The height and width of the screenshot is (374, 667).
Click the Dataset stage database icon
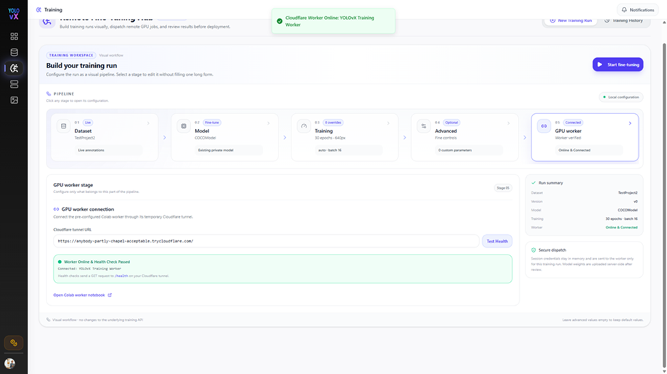(64, 126)
